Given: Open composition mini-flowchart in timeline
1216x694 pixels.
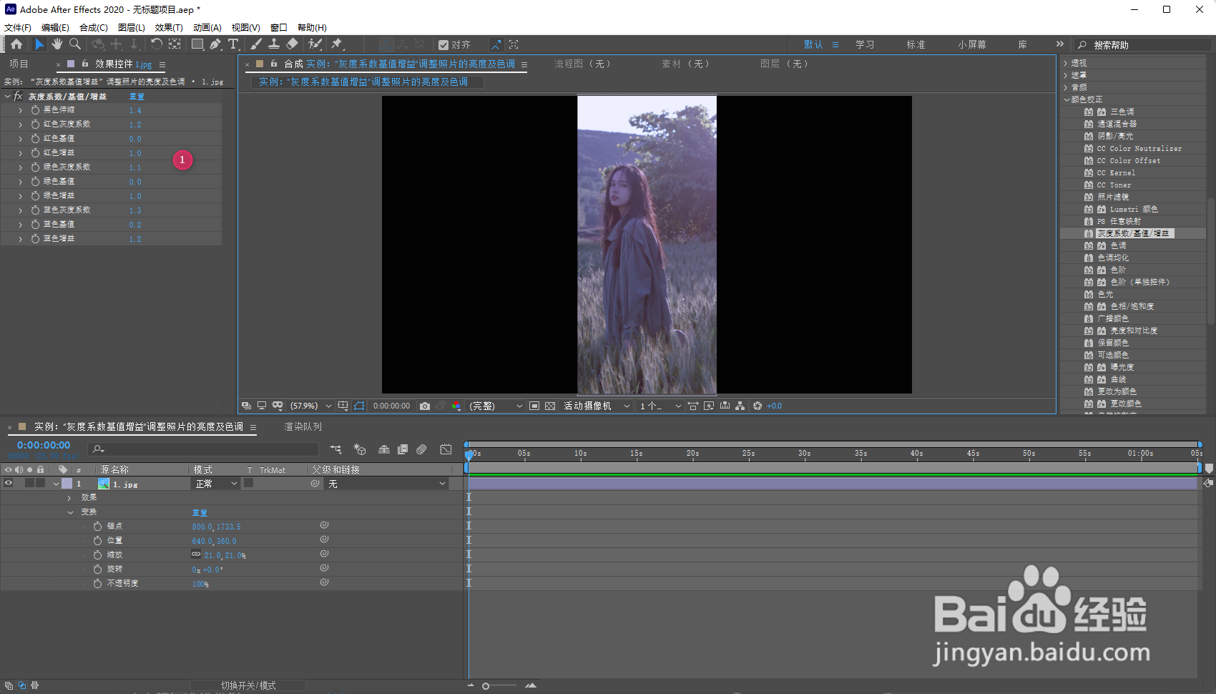Looking at the screenshot, I should pos(335,449).
